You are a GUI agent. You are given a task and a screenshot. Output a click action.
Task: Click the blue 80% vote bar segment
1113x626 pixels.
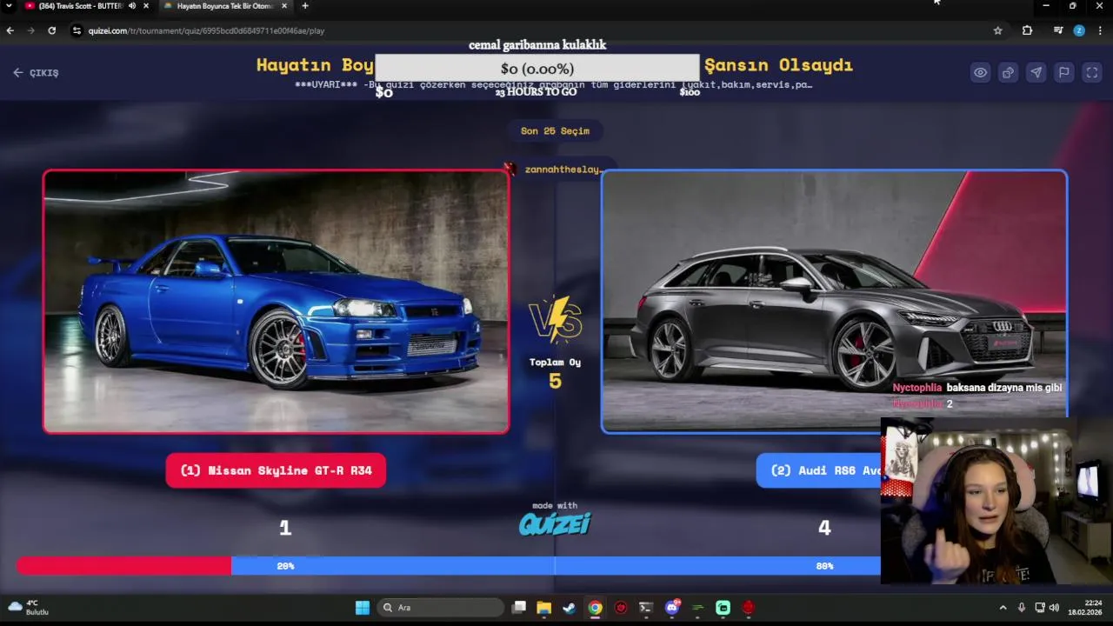coord(556,566)
